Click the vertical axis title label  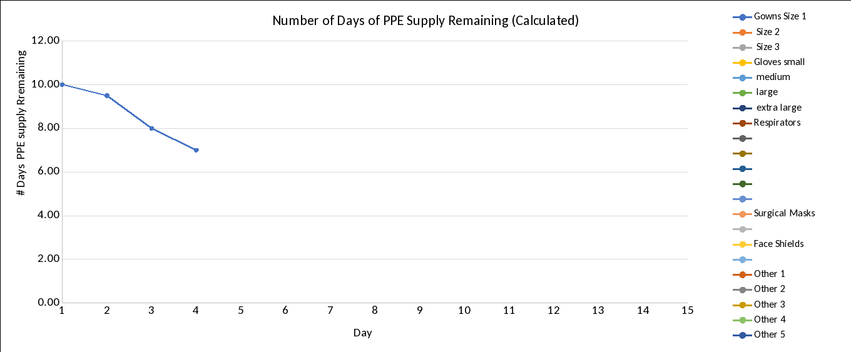click(21, 124)
